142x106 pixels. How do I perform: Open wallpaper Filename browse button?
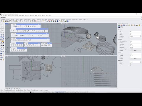pyautogui.click(x=141, y=62)
